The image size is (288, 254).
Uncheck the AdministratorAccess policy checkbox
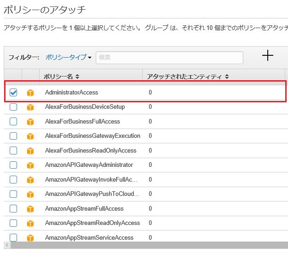(13, 92)
